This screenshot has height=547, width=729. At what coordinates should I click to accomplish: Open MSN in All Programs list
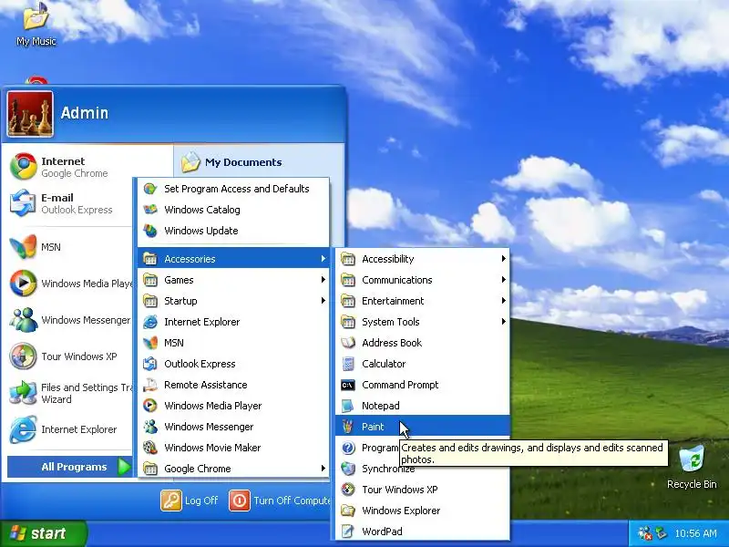click(233, 343)
